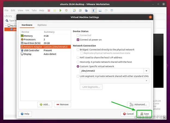
Task: Click the Processors device icon
Action: click(22, 39)
